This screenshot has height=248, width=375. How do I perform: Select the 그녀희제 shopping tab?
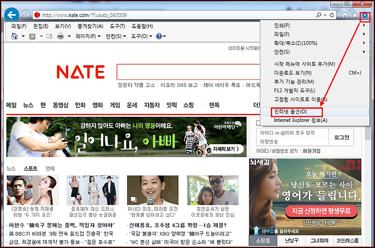point(319,241)
